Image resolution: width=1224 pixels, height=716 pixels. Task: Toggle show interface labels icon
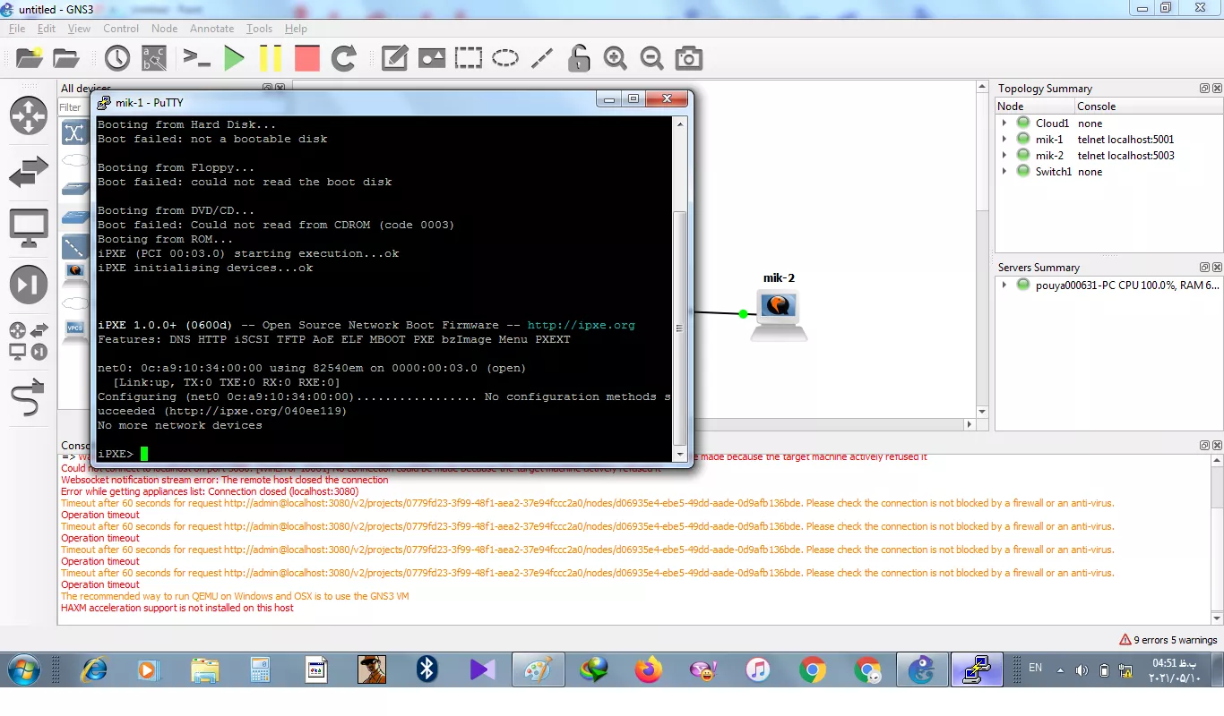154,59
